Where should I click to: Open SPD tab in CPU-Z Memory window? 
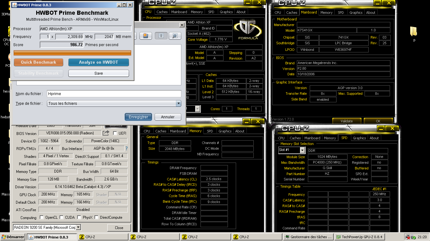point(210,131)
